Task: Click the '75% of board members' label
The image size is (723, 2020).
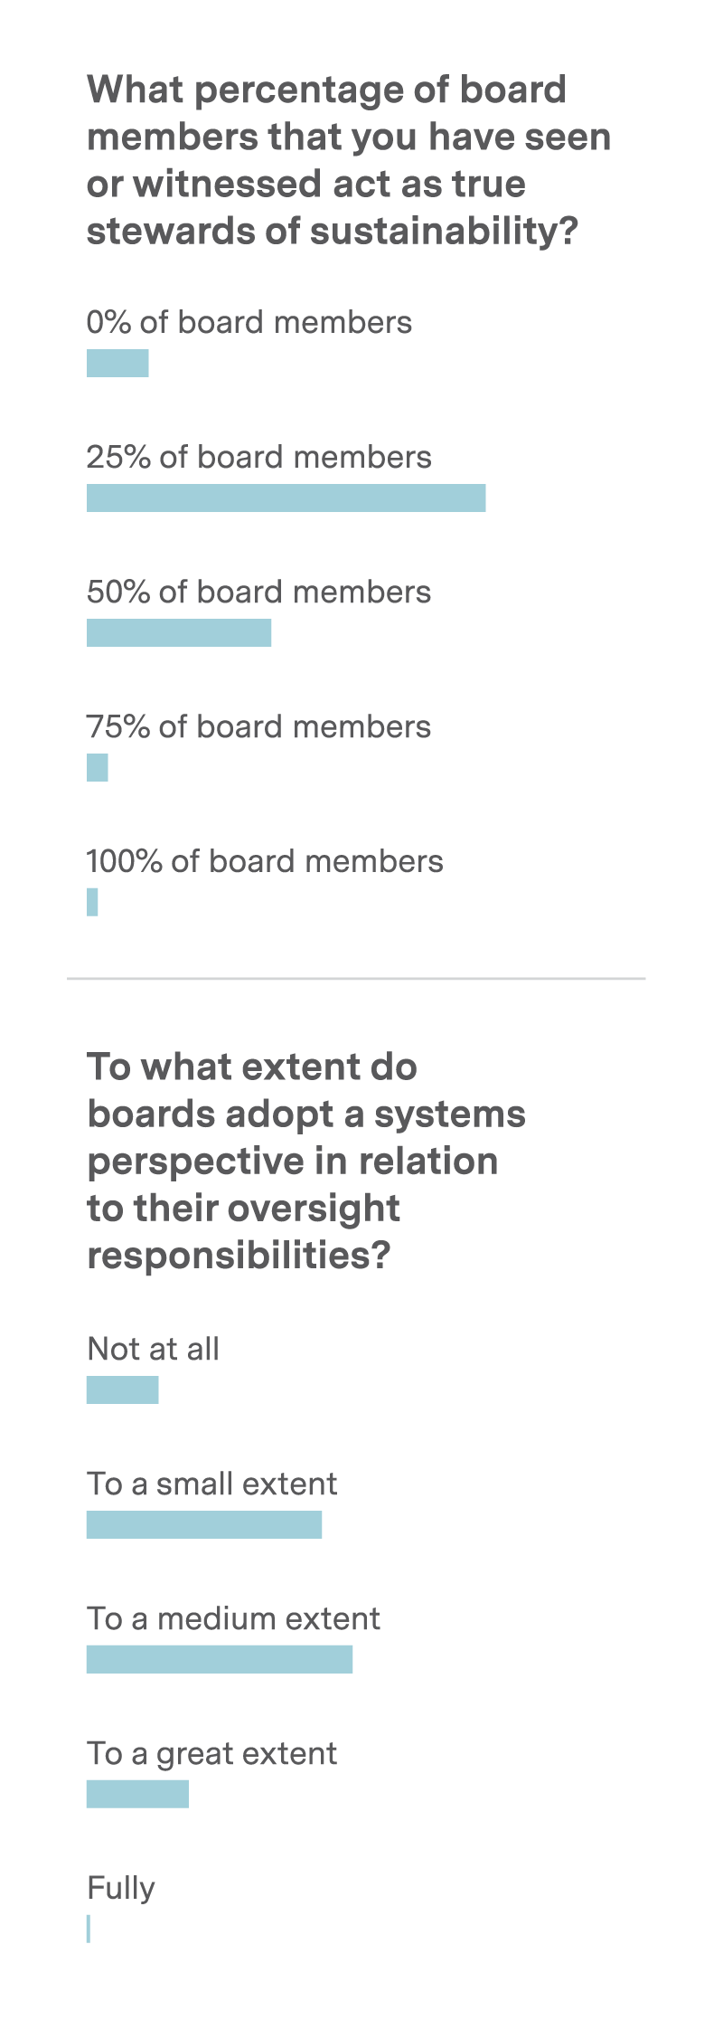Action: [259, 727]
